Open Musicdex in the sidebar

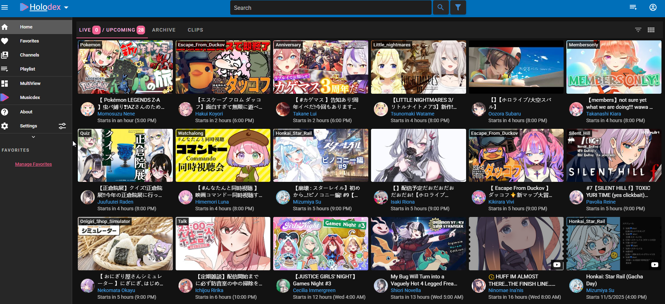36,98
